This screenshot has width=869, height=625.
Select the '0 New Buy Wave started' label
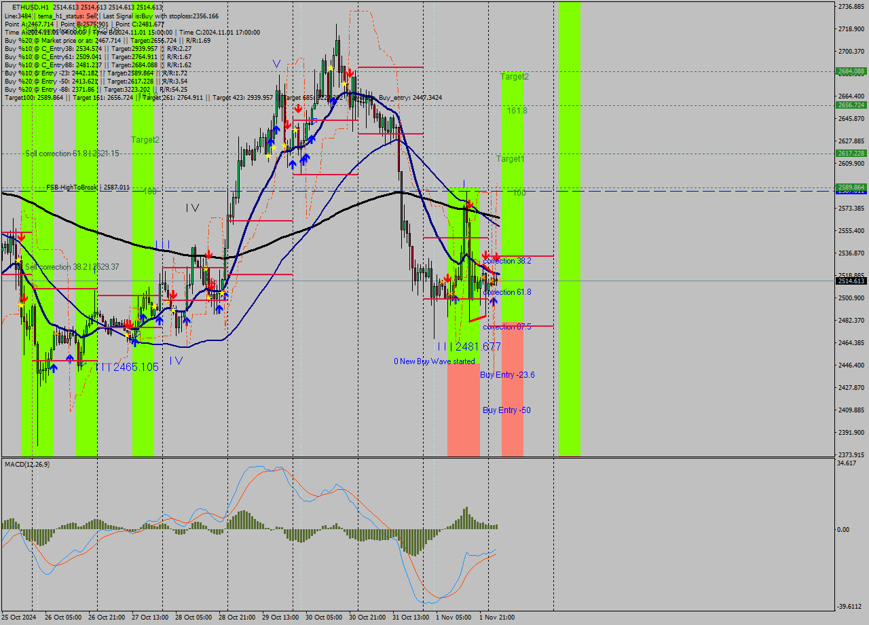(x=434, y=361)
